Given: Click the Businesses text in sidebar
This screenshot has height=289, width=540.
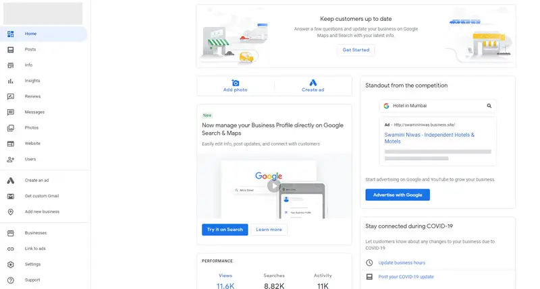Looking at the screenshot, I should 36,232.
